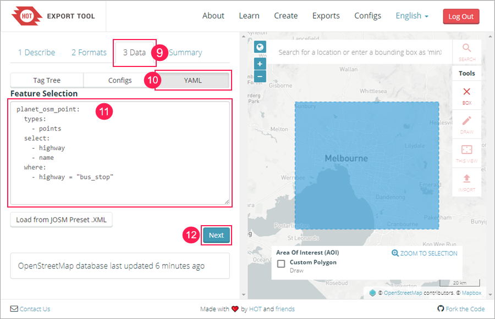Viewport: 495px width, 319px height.
Task: Click the Mapbox attribution link
Action: click(x=471, y=293)
